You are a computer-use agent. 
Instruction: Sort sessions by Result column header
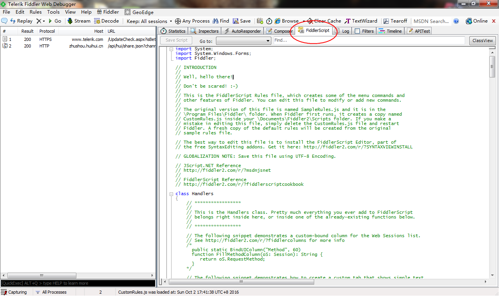tap(27, 31)
